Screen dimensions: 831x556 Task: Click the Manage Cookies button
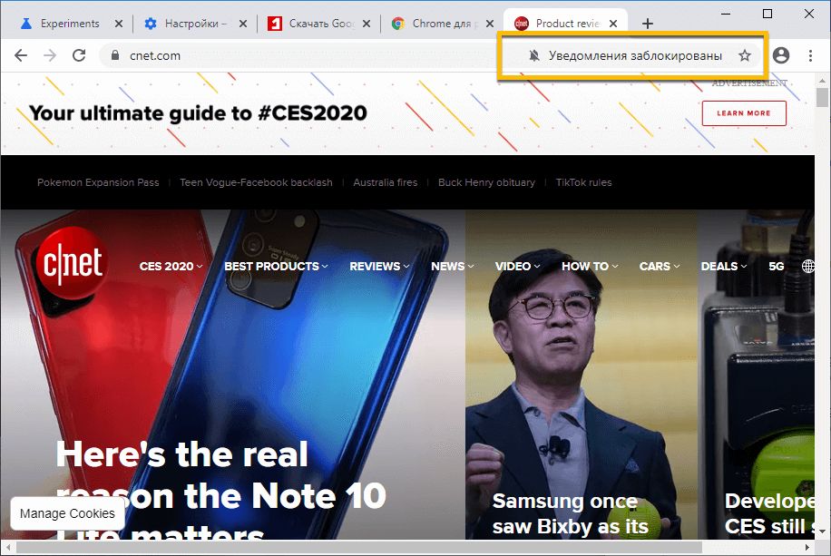(x=67, y=513)
